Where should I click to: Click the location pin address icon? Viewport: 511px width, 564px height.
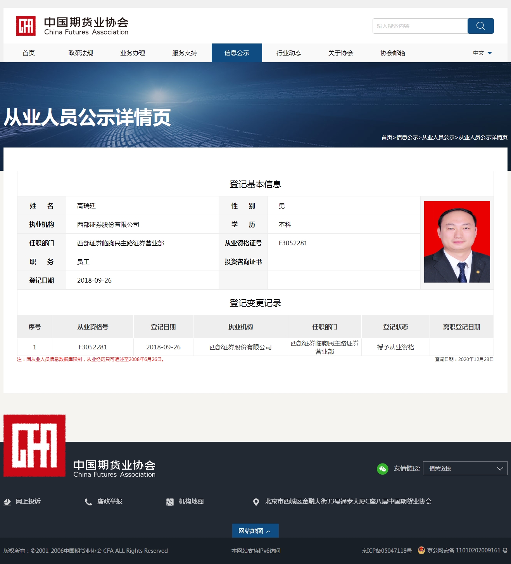point(256,502)
